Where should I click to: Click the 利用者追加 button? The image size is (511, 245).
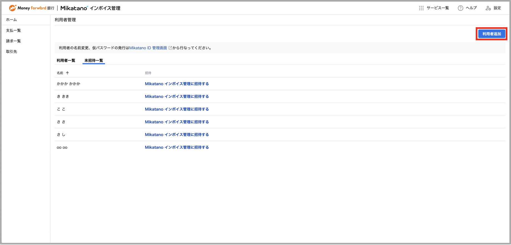click(x=492, y=34)
